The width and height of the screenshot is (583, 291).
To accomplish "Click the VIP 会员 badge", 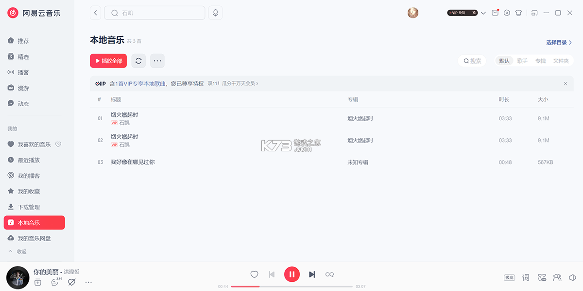I will (462, 13).
